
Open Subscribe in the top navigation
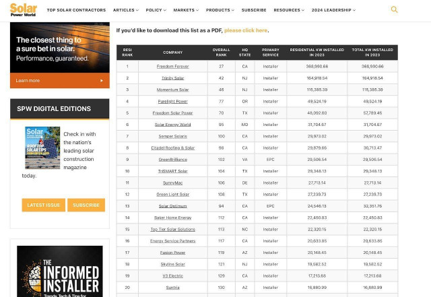click(254, 10)
